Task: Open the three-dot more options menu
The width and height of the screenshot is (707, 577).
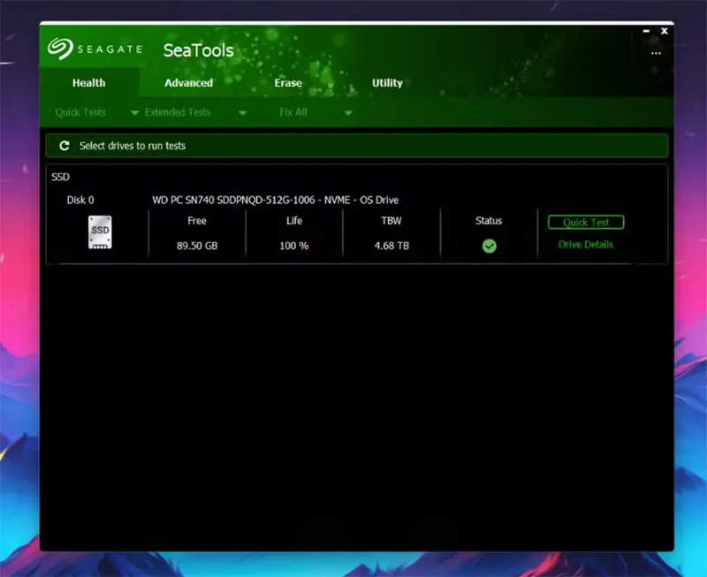Action: click(656, 53)
